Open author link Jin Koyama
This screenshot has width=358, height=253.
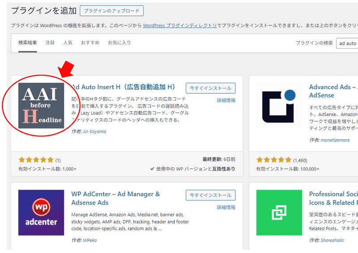click(x=94, y=131)
